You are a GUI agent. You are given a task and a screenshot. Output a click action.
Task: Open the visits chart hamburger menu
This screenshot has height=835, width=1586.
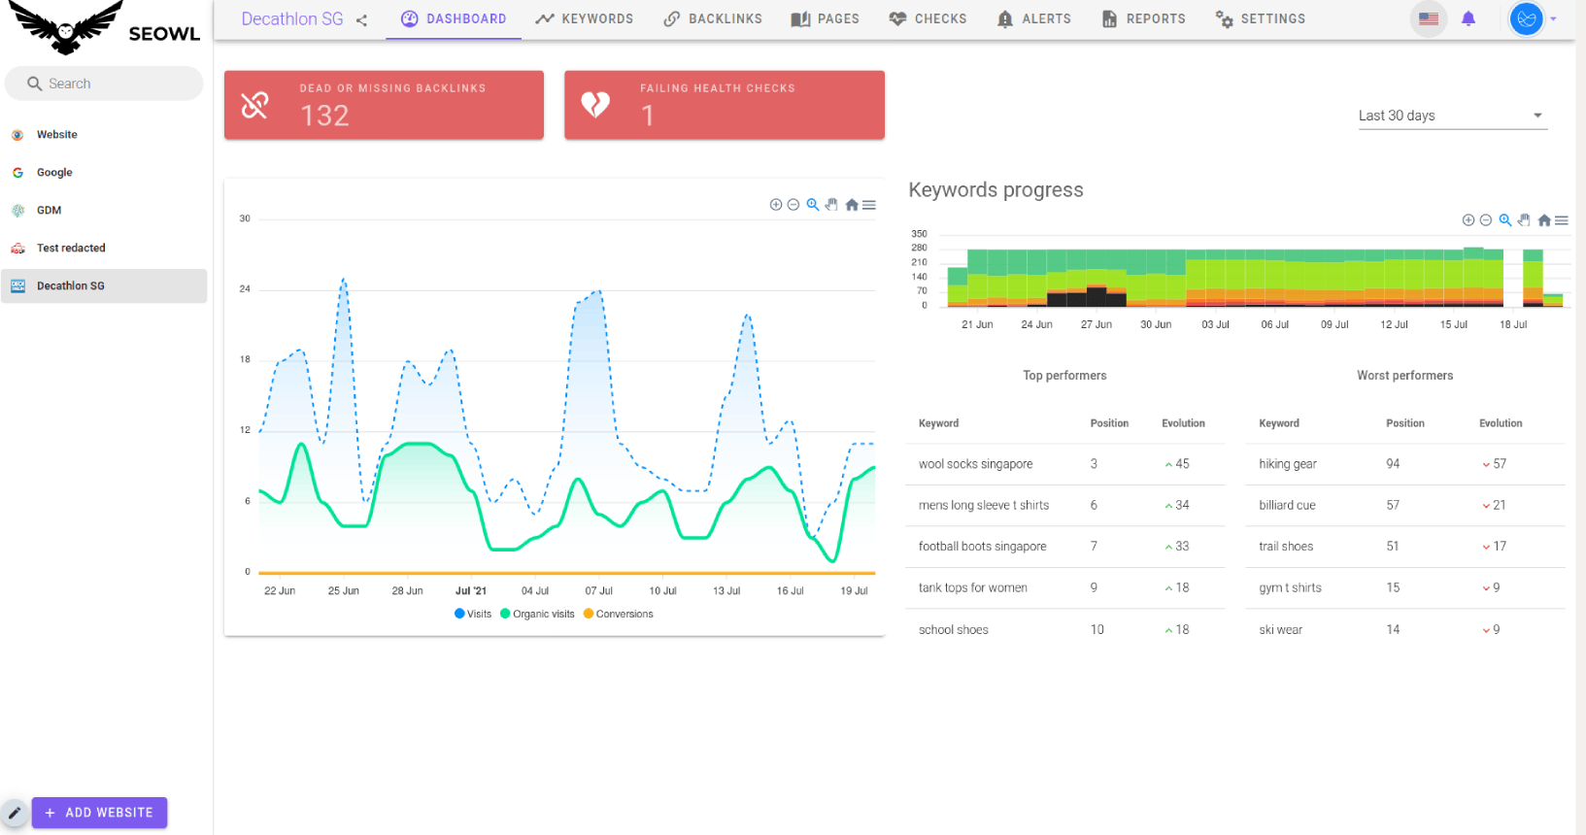[x=869, y=205]
